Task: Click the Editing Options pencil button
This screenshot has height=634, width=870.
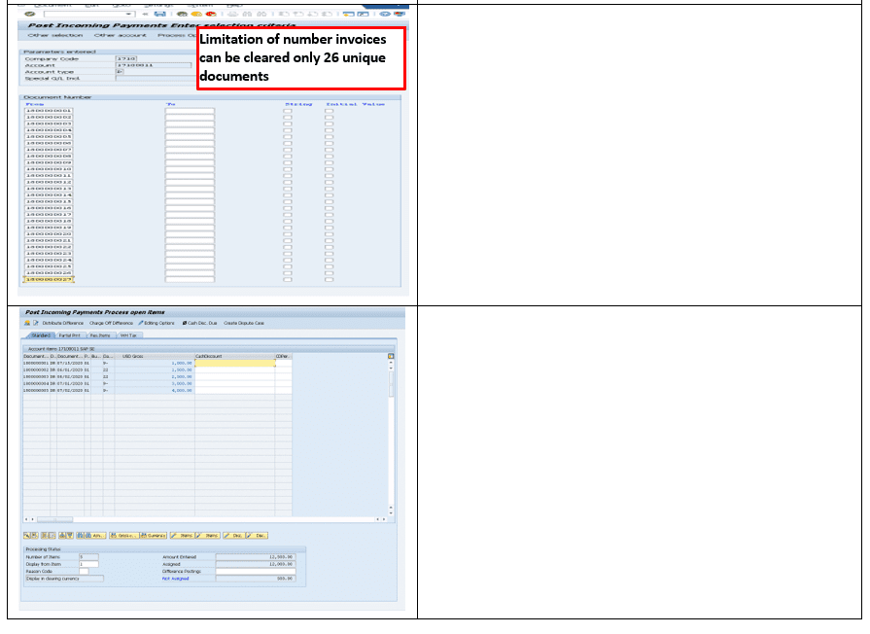Action: point(157,323)
